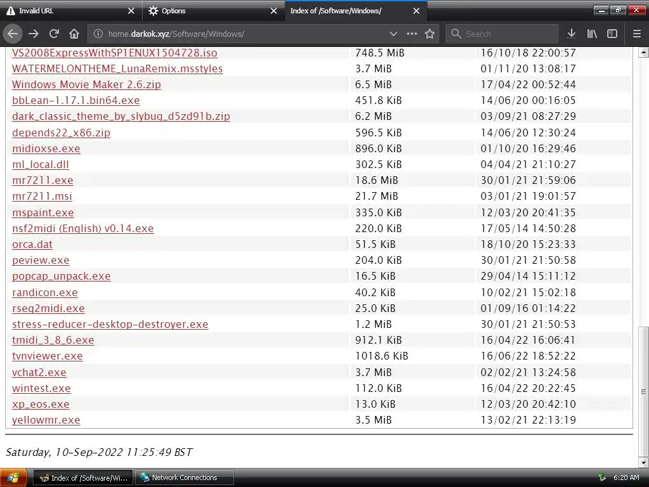Click the search magnifier icon
This screenshot has width=649, height=487.
(456, 34)
